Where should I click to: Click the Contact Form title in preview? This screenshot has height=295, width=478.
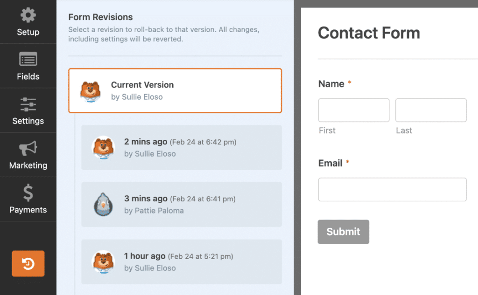pyautogui.click(x=369, y=33)
